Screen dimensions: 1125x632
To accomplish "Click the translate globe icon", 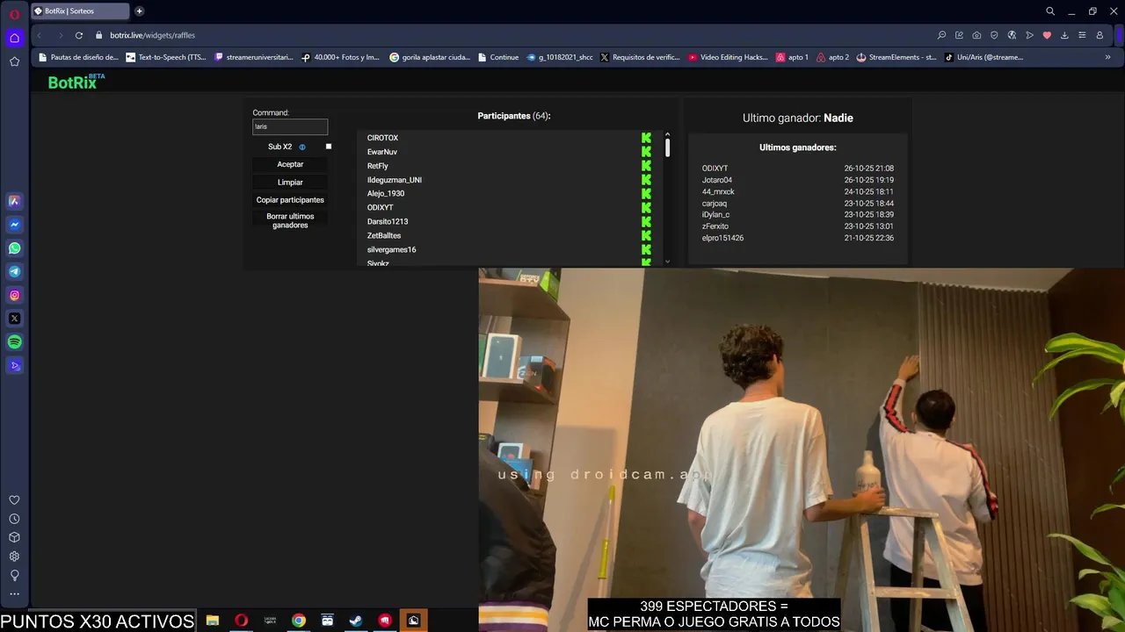I will (x=1012, y=35).
